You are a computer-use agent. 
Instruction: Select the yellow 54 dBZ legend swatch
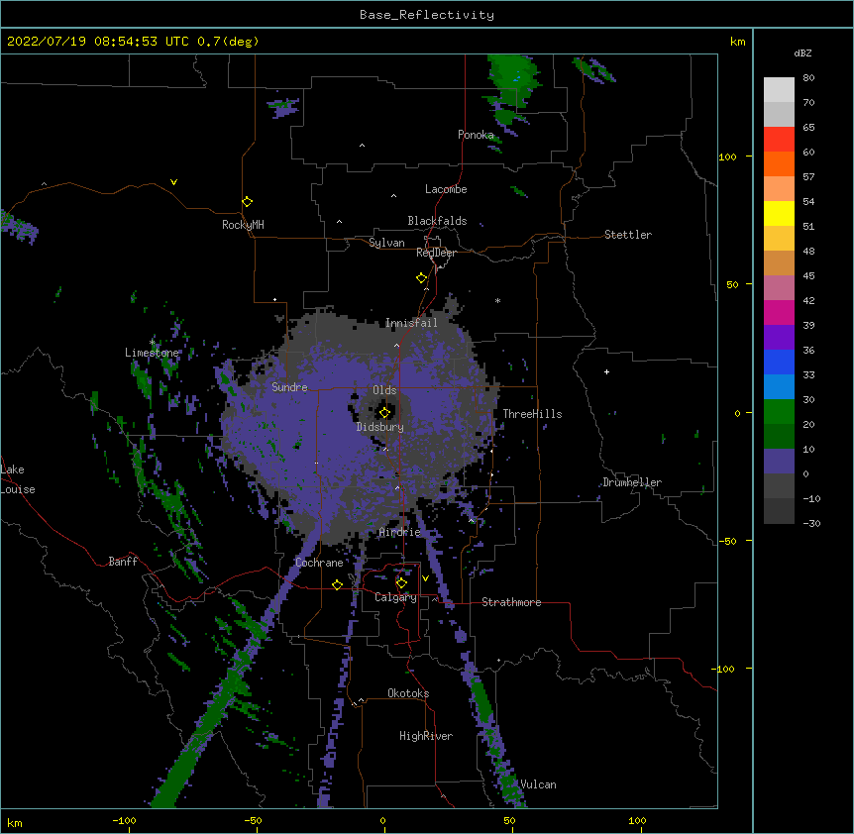[779, 213]
